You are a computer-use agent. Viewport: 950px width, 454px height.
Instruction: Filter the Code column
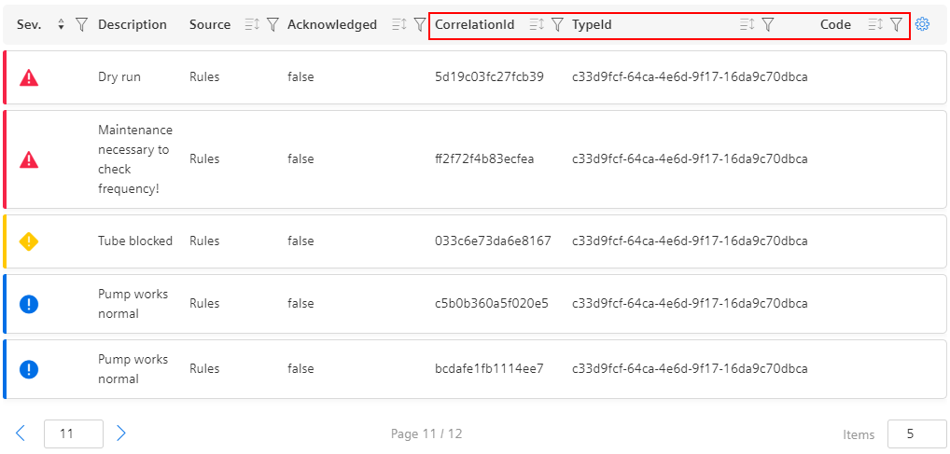(x=896, y=25)
